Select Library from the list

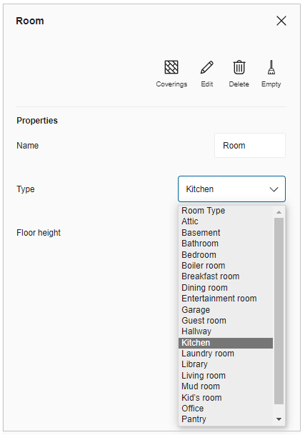point(226,364)
